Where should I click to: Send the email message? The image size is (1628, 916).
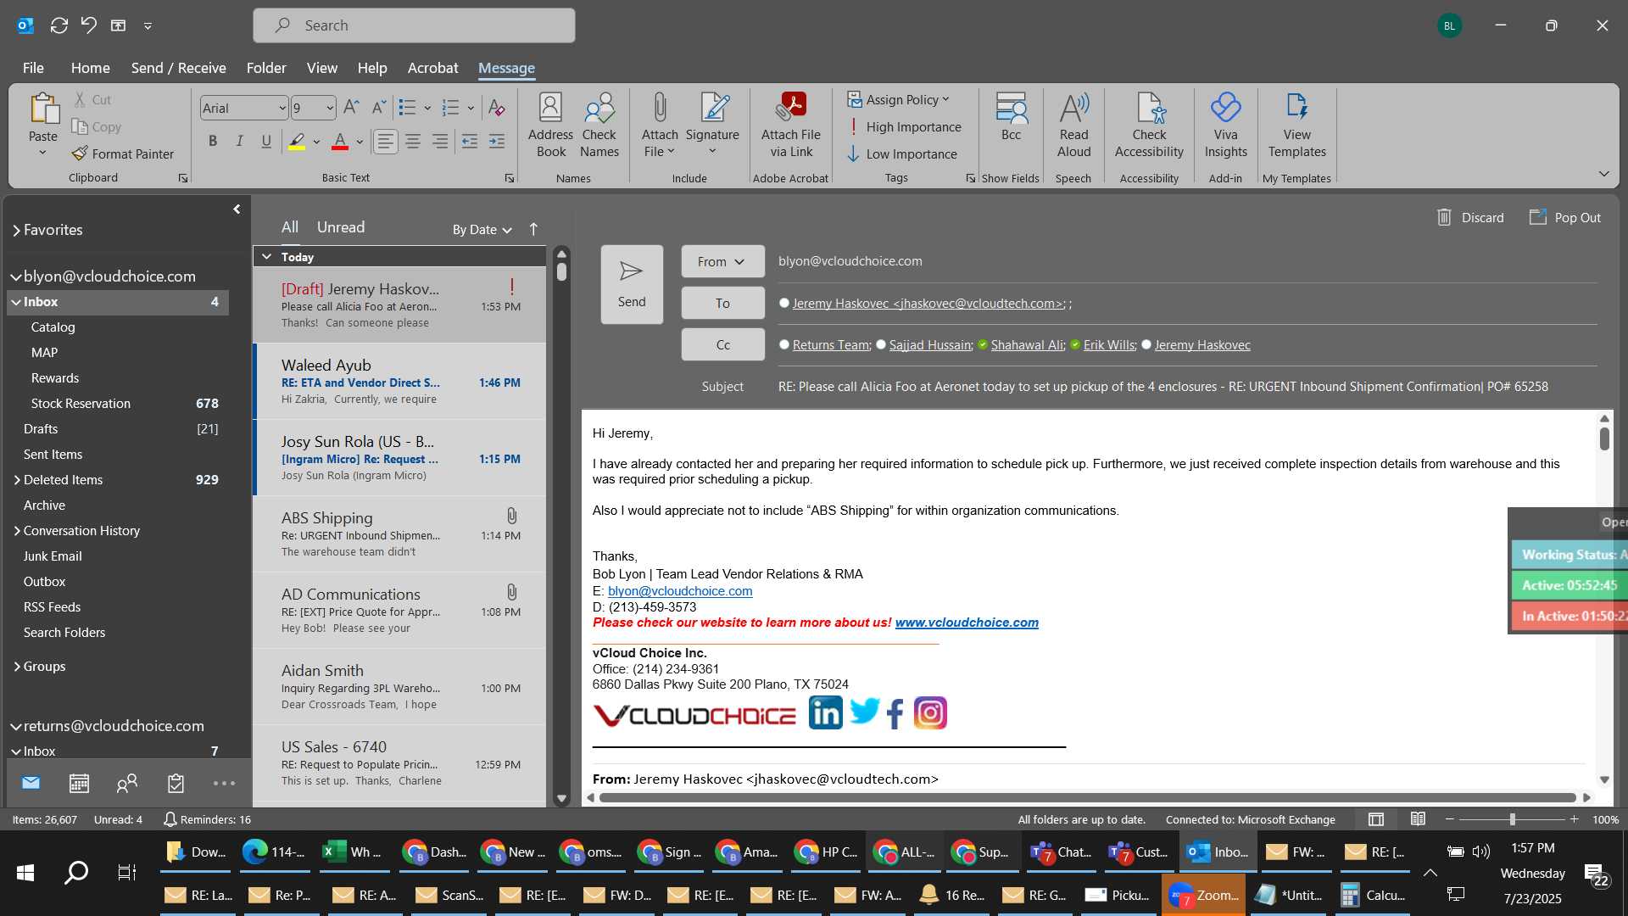pyautogui.click(x=632, y=284)
